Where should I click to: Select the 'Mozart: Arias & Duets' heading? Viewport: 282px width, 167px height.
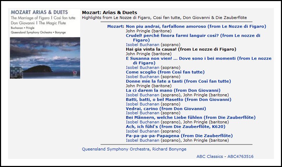(x=109, y=13)
